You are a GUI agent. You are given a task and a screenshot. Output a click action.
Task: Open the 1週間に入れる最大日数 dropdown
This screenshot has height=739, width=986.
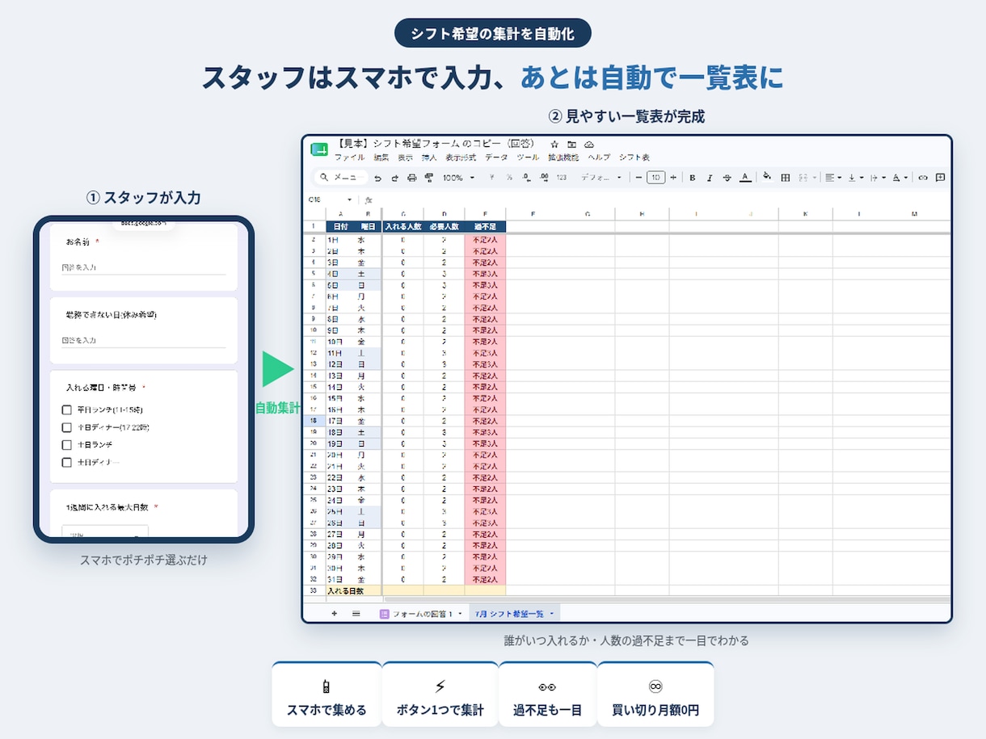click(105, 531)
